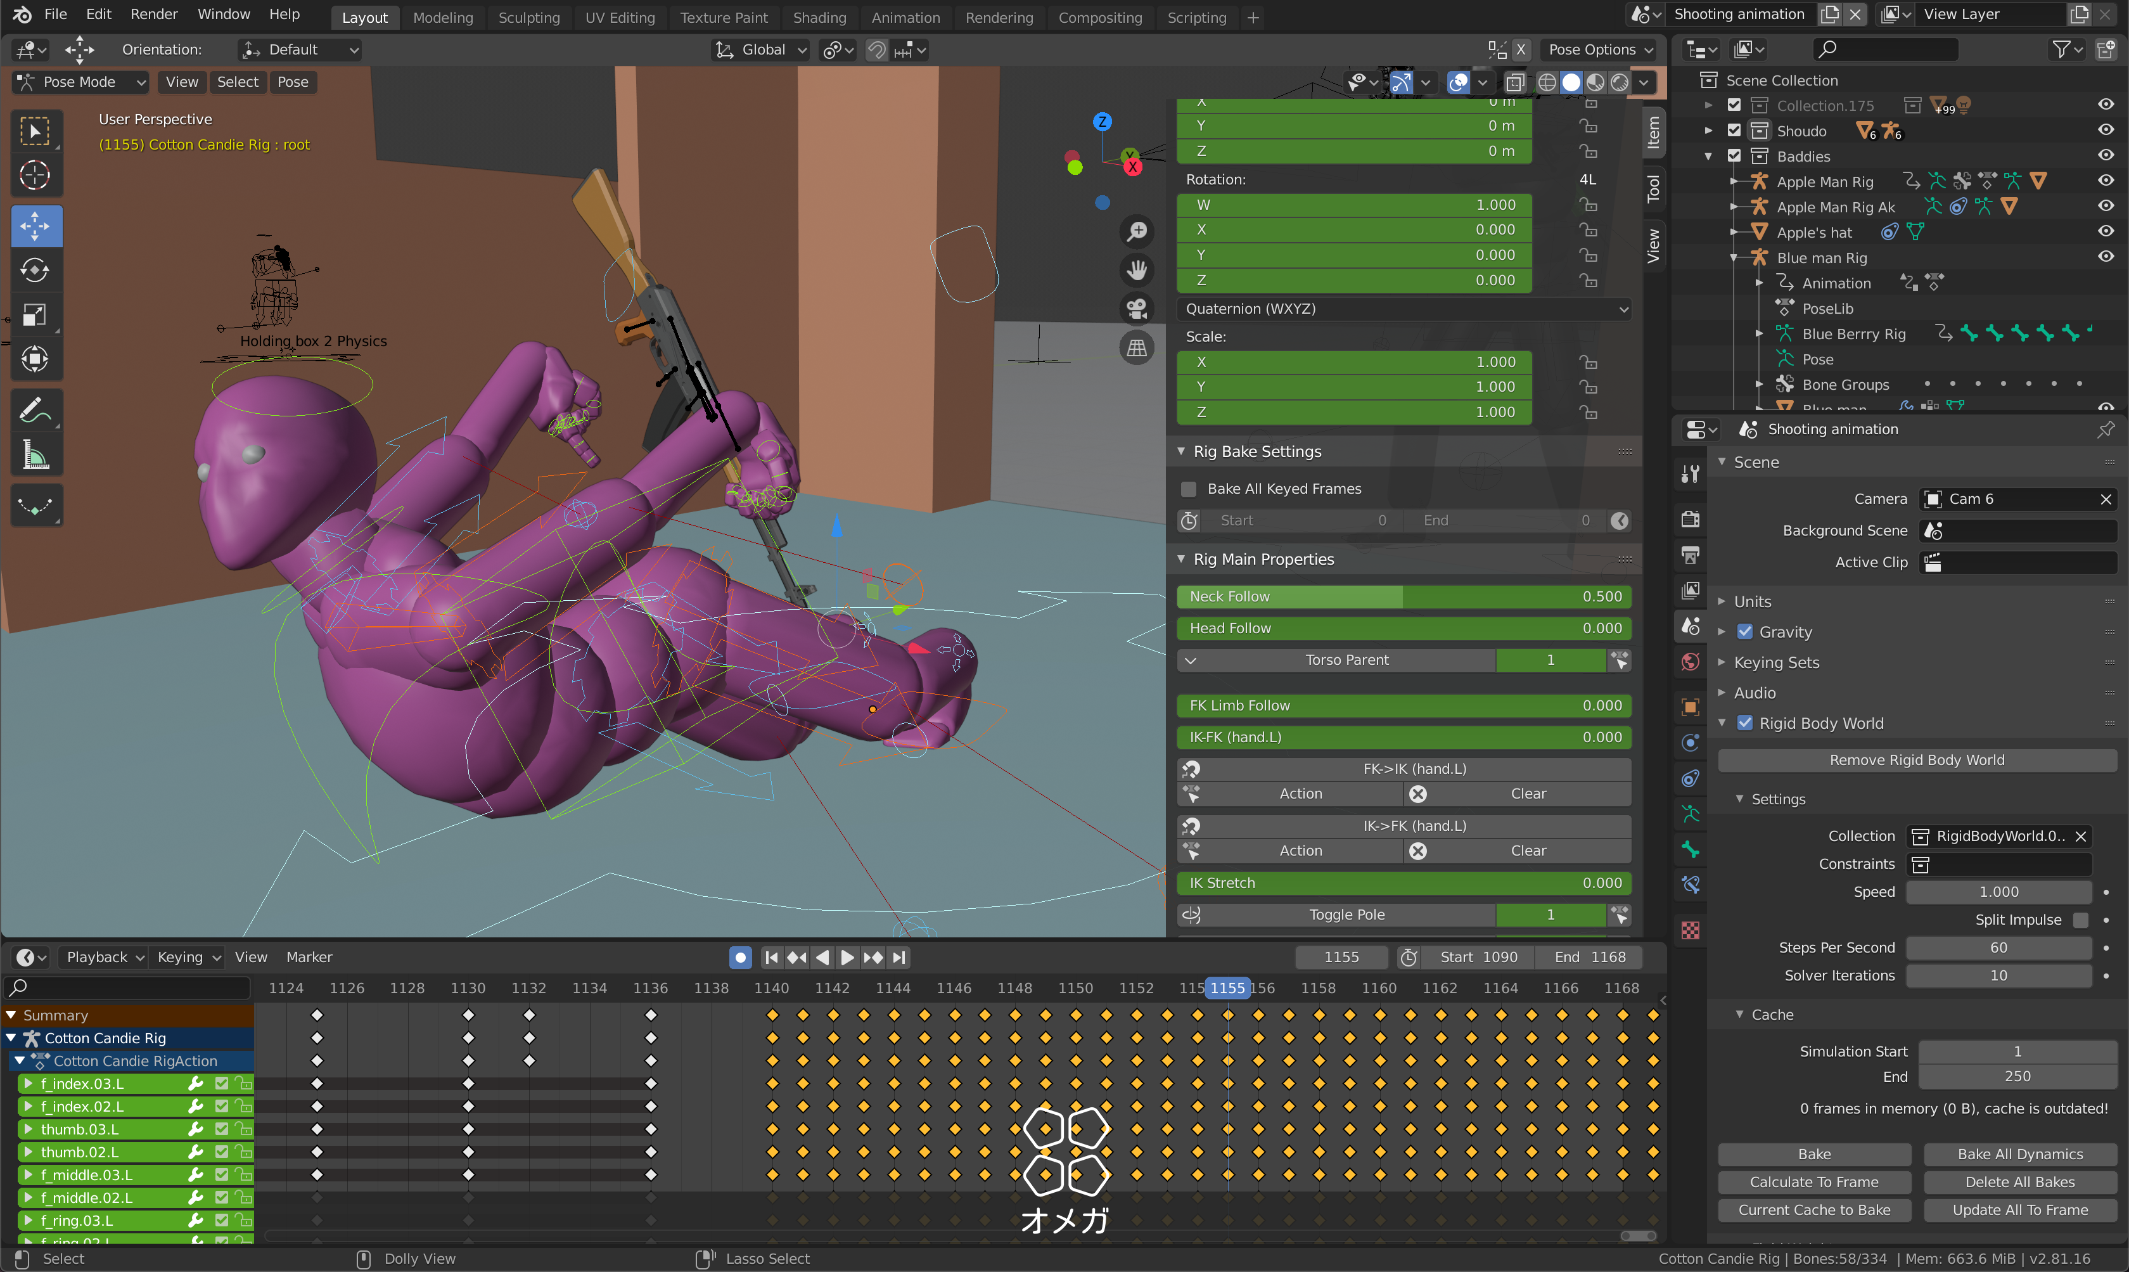
Task: Click the Delete All Bakes button
Action: click(x=2019, y=1182)
